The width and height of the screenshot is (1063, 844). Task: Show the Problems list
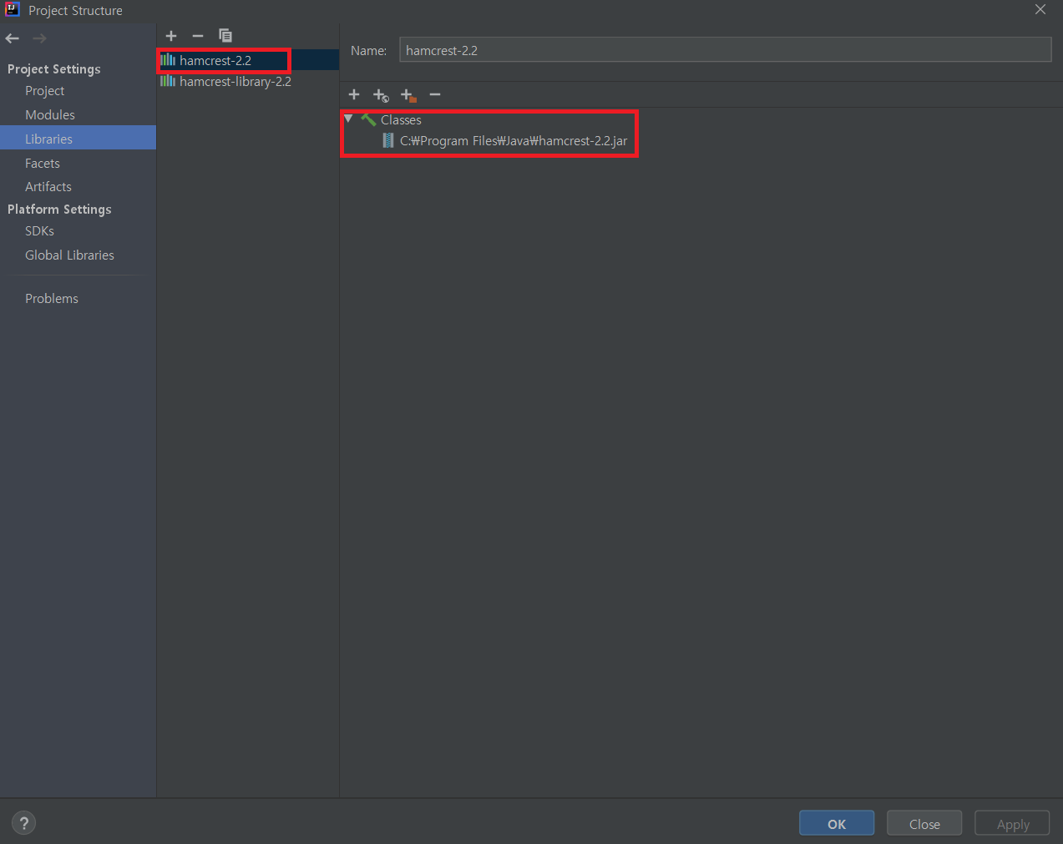coord(52,299)
